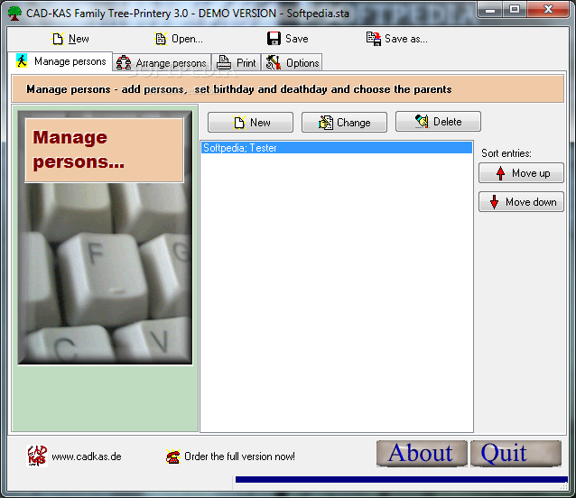This screenshot has height=498, width=576.
Task: Click the Save as icon
Action: pyautogui.click(x=374, y=39)
